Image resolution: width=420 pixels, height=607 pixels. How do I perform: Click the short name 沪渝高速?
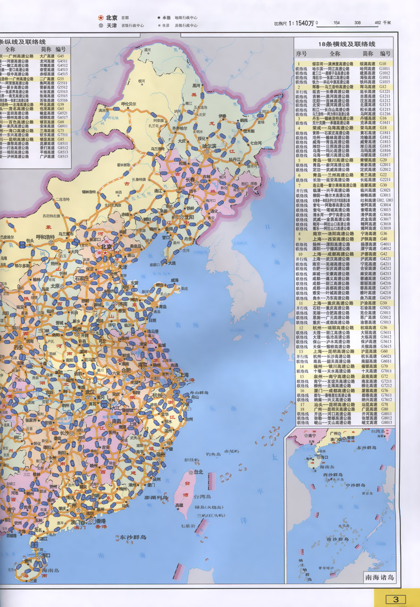coord(367,303)
